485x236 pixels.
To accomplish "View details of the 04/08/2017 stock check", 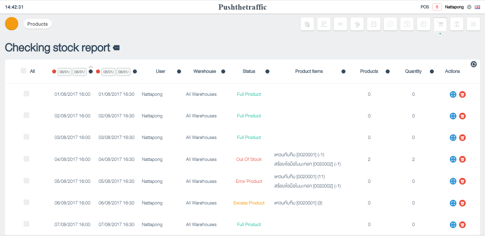I will pyautogui.click(x=453, y=160).
